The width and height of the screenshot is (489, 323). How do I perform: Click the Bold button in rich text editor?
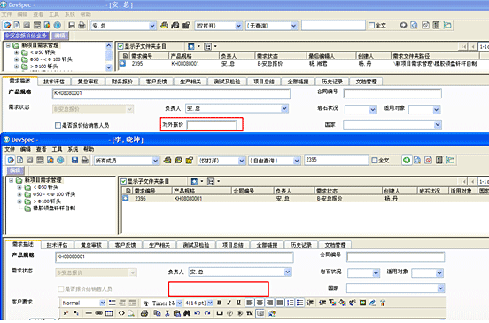coord(220,303)
